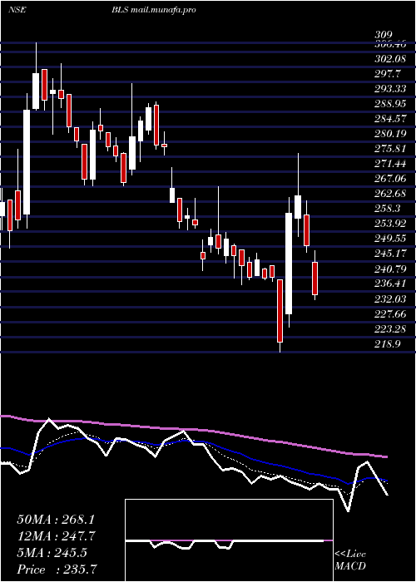Click the 249.55 price level label
This screenshot has width=416, height=582.
pyautogui.click(x=390, y=239)
